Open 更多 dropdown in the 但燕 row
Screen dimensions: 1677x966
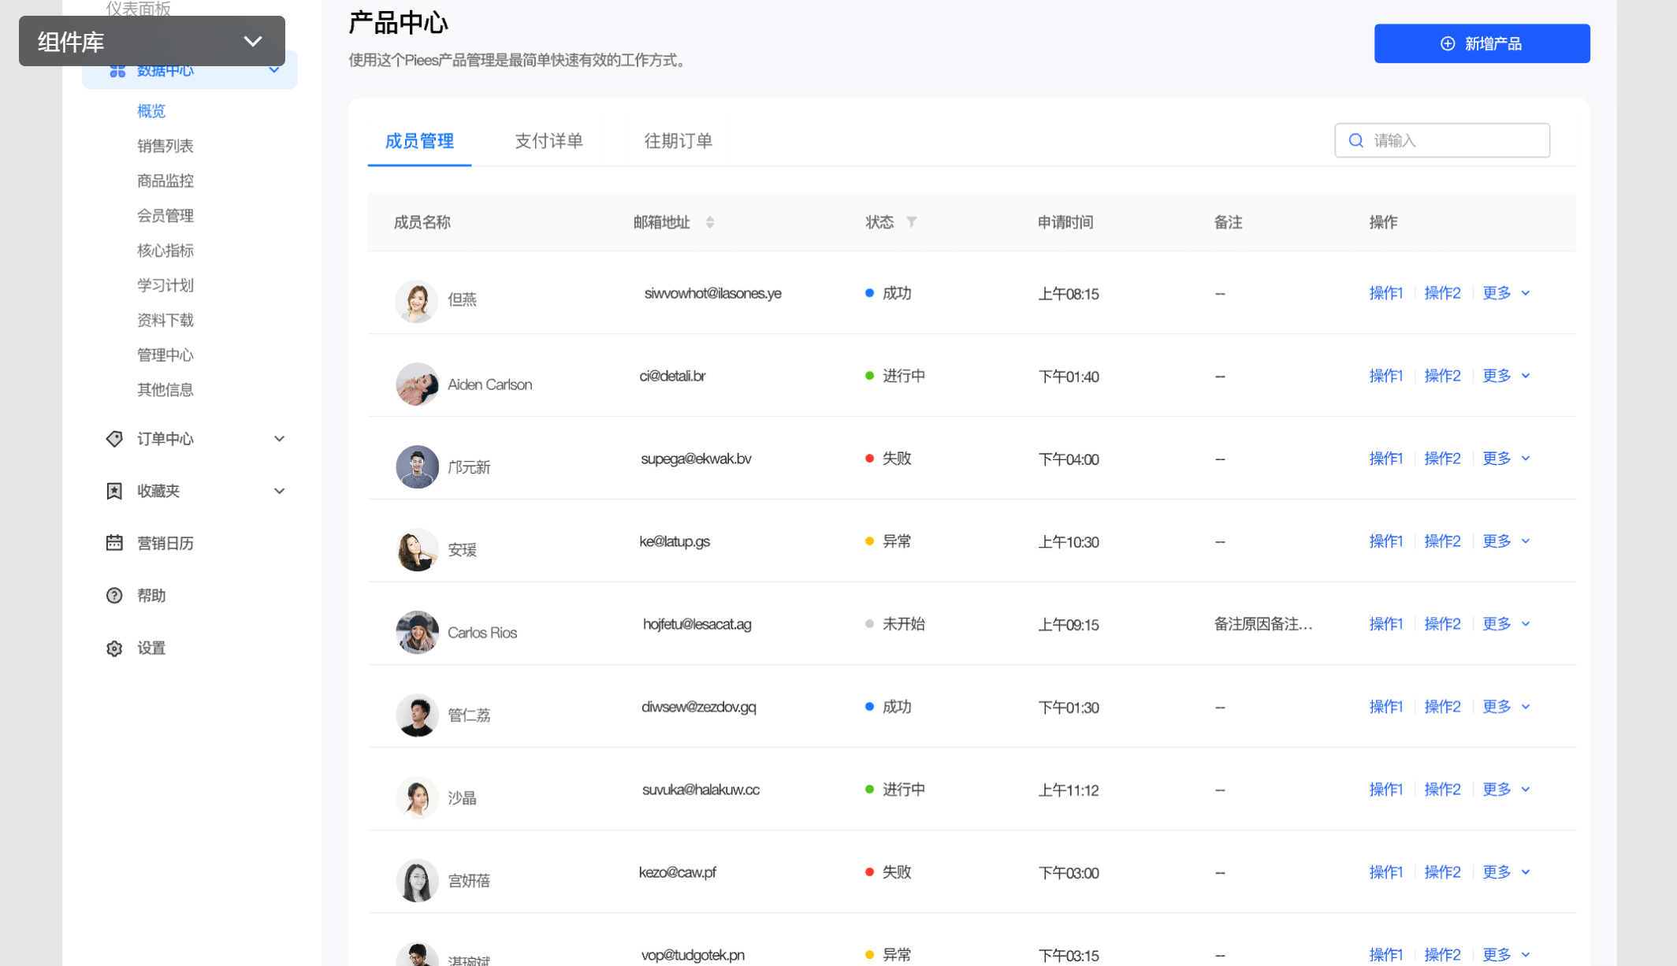tap(1506, 293)
